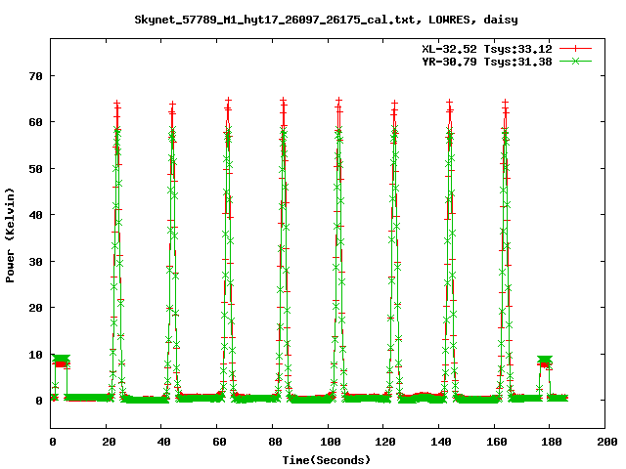626x469 pixels.
Task: Click the 20 tick label on Power axis
Action: [35, 308]
